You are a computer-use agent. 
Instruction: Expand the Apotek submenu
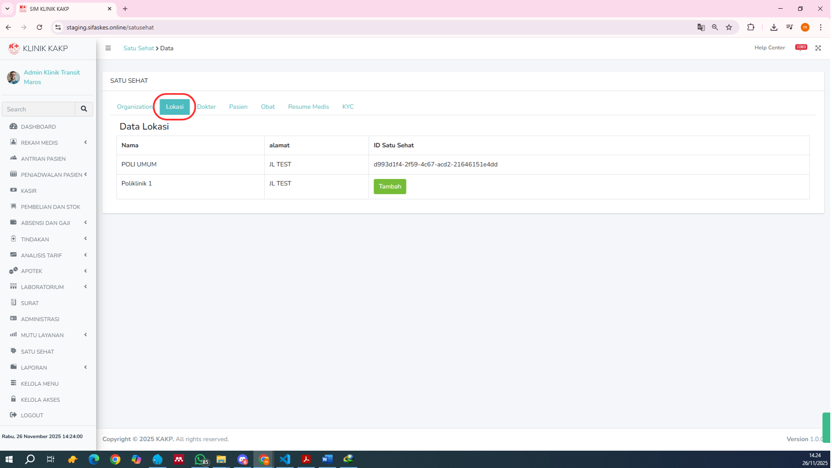click(x=32, y=271)
